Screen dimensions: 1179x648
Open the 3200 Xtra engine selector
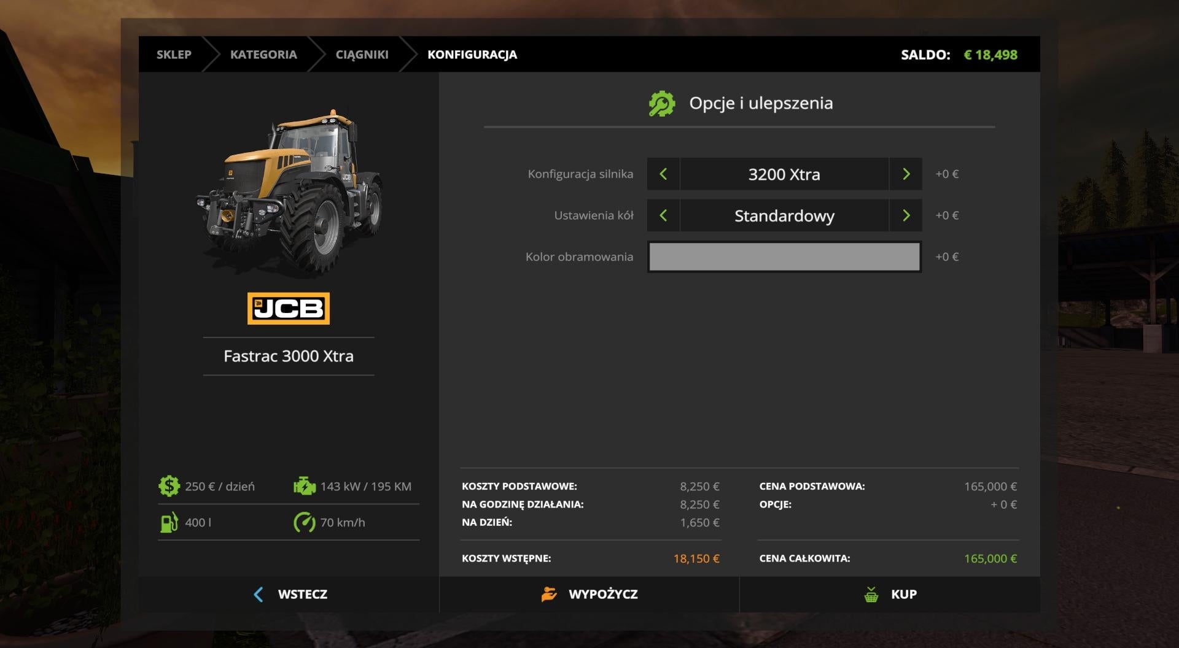[784, 174]
